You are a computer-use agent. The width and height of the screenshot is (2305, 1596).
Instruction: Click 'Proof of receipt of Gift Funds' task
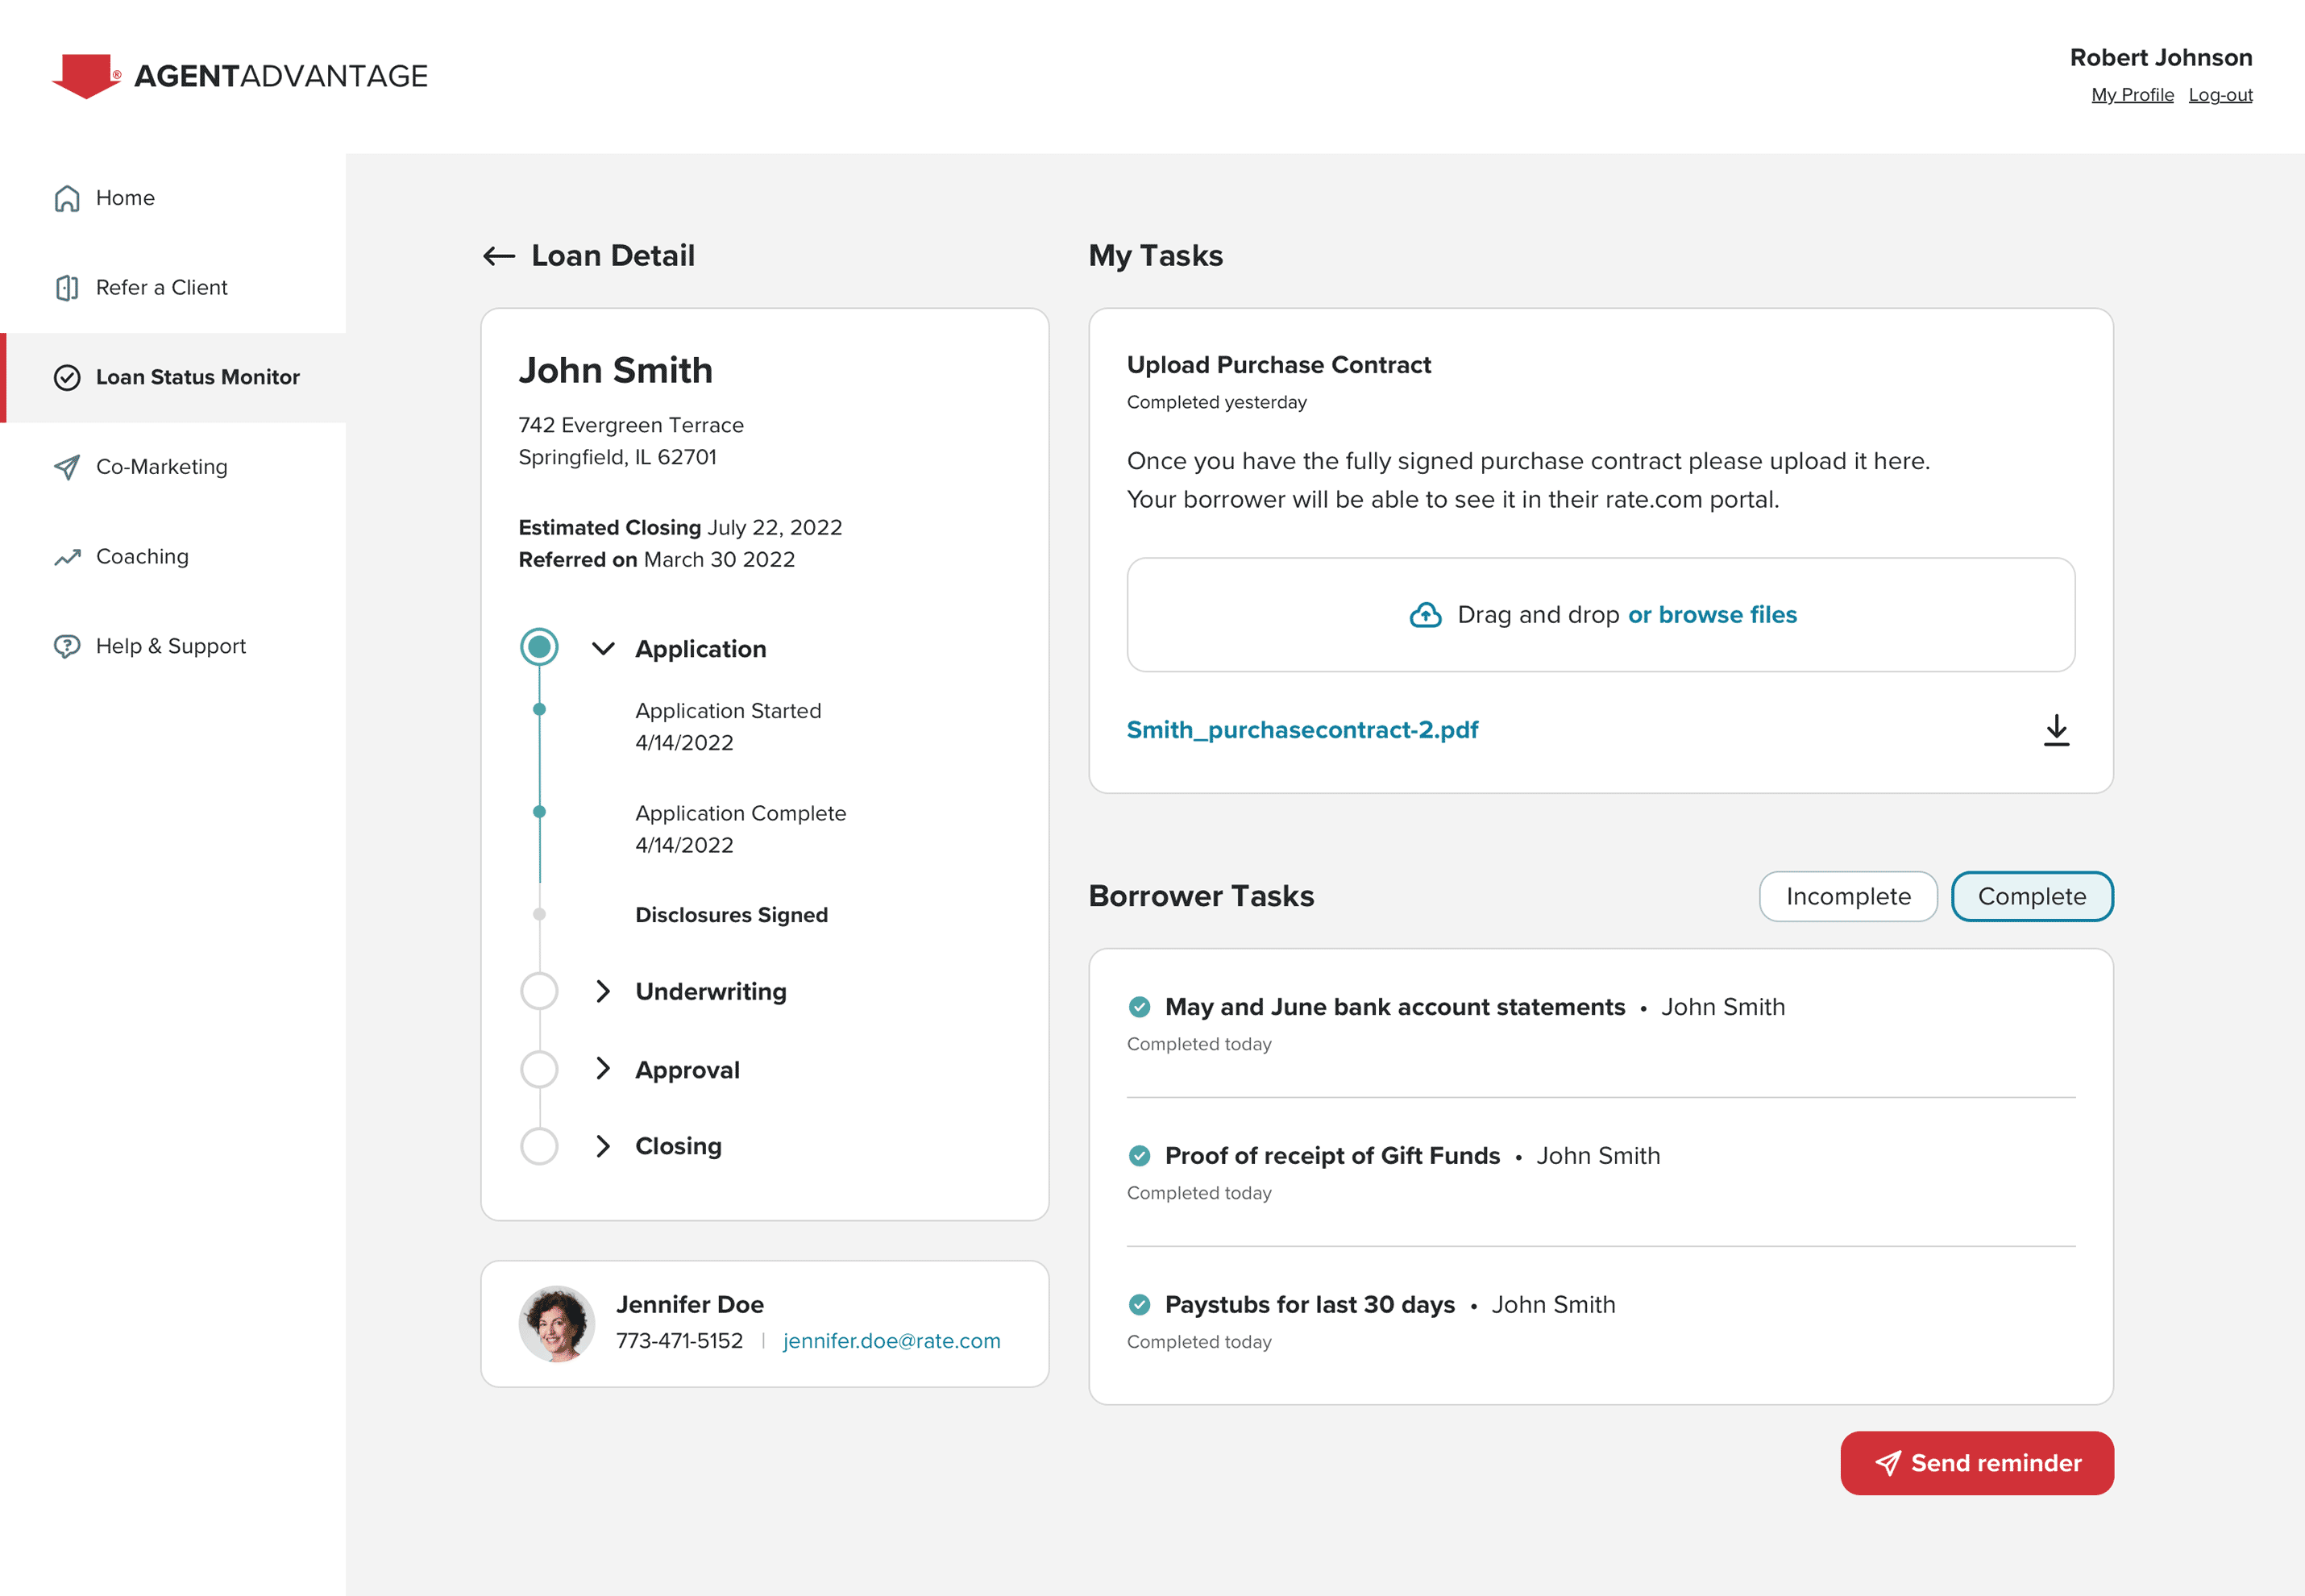pos(1332,1156)
